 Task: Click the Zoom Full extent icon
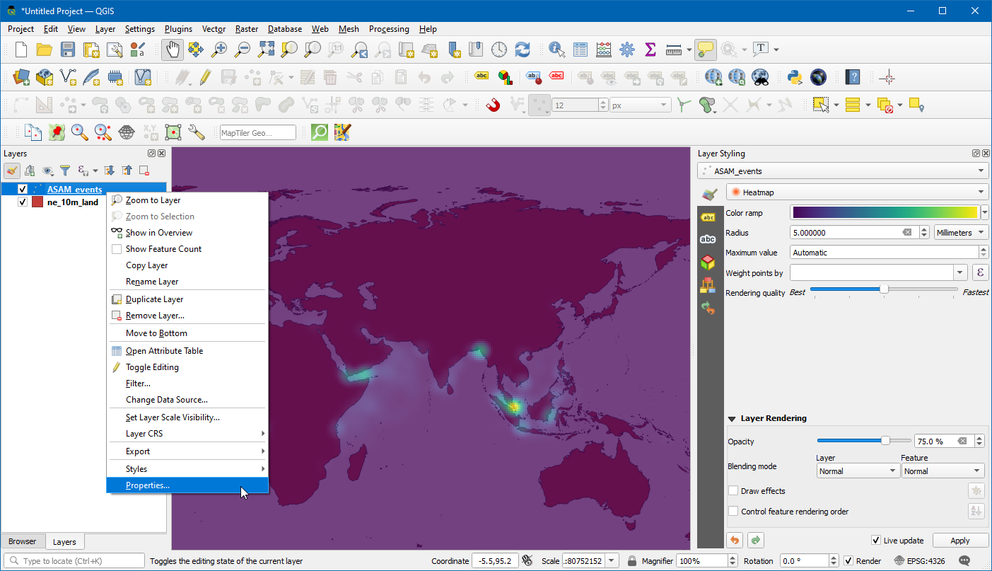[x=266, y=50]
